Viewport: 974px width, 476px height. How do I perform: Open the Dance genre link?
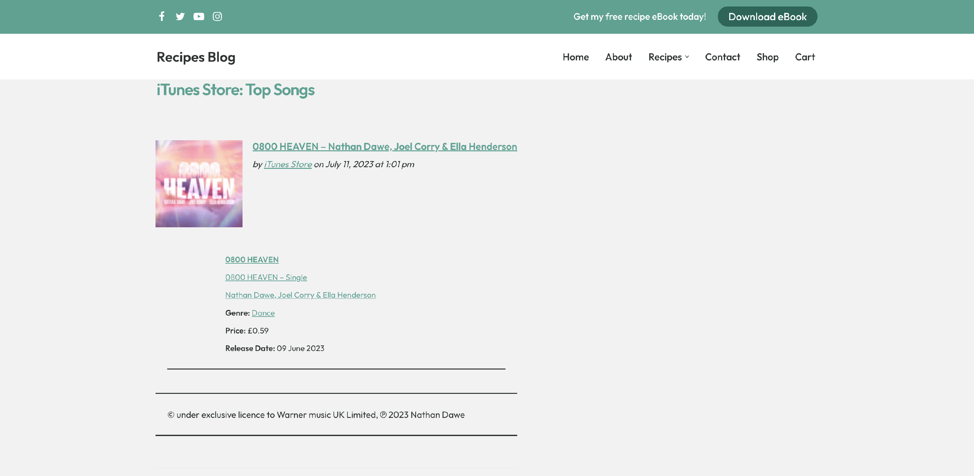coord(263,313)
